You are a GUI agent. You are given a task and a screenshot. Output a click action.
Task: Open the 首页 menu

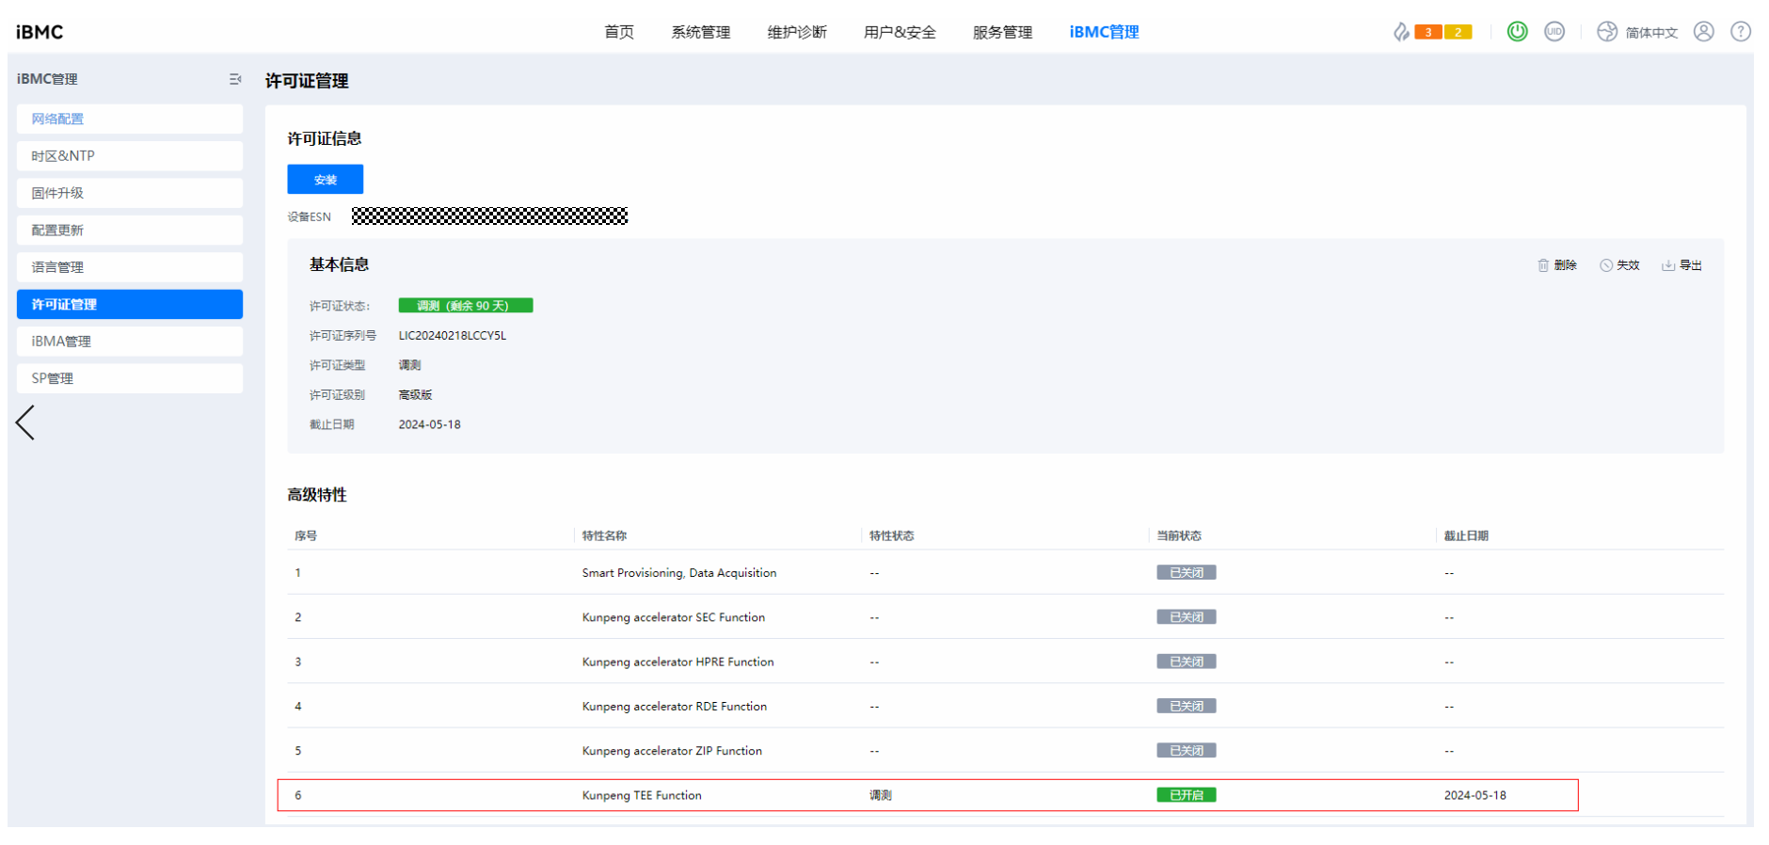619,32
